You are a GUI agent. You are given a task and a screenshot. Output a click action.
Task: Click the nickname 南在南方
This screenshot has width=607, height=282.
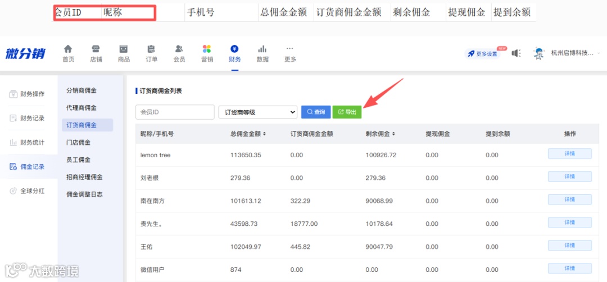point(152,201)
